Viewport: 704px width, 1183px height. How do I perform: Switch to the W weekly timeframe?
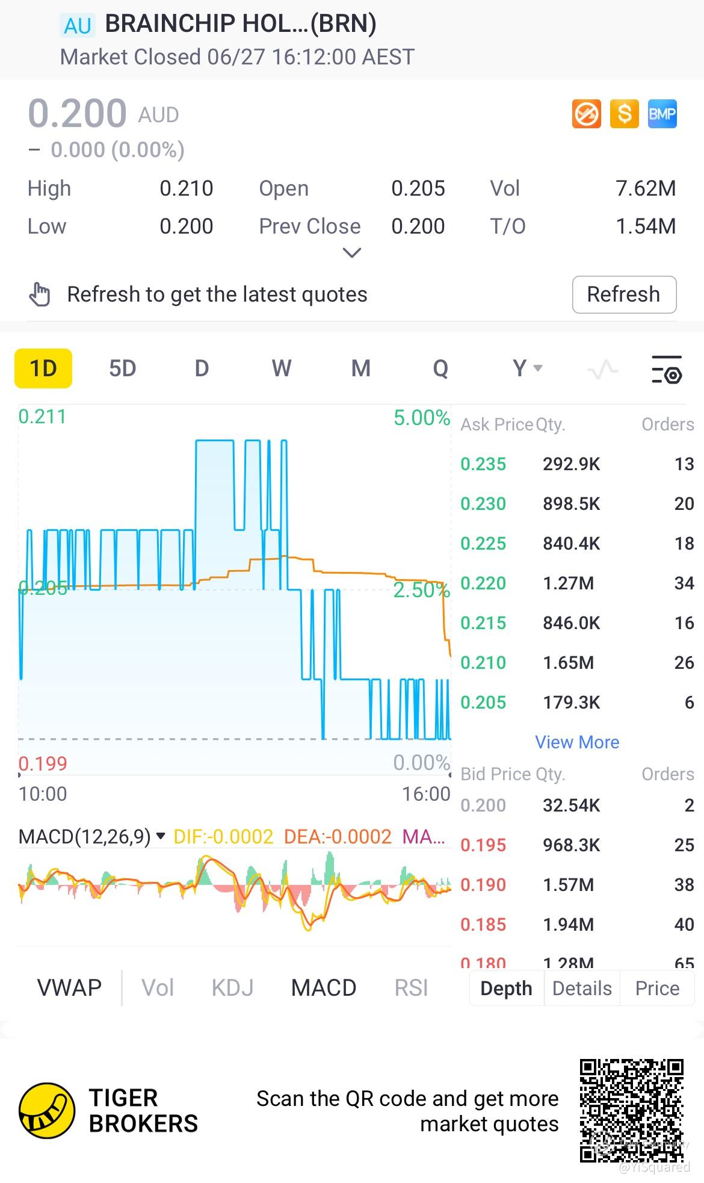coord(281,368)
